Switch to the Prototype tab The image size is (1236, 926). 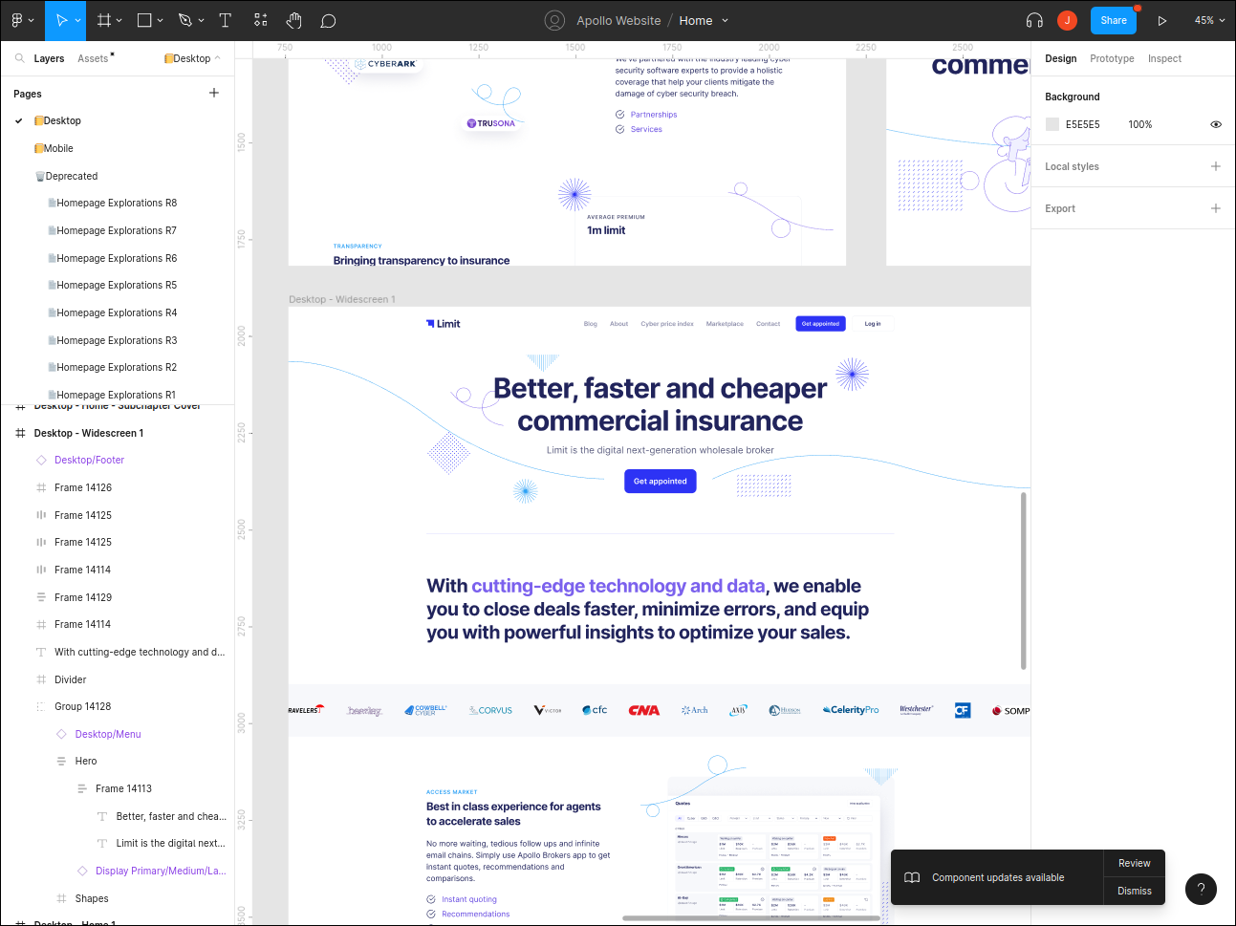[x=1112, y=58]
